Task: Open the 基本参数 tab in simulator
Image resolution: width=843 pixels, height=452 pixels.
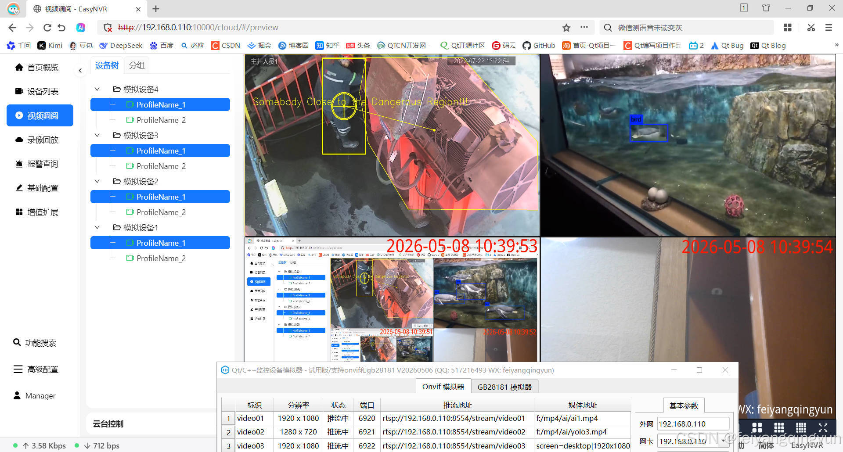Action: pos(684,405)
